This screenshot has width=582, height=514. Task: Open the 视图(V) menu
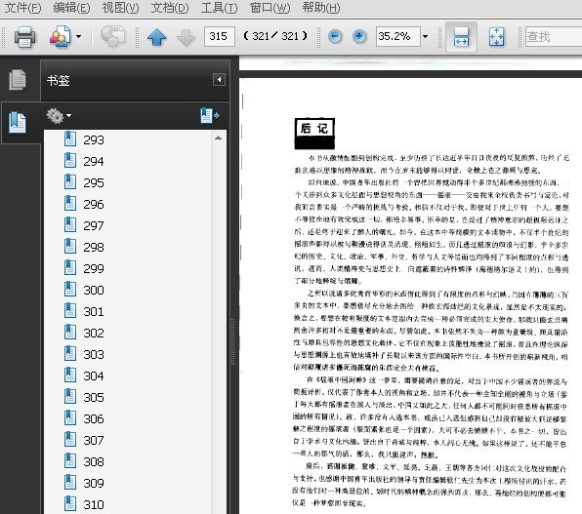[x=121, y=8]
